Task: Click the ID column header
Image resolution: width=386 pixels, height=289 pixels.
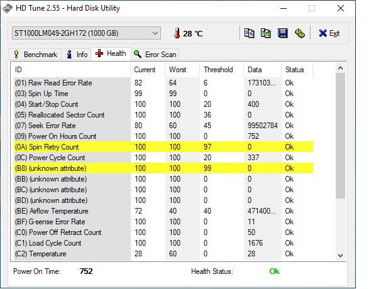Action: (x=70, y=70)
